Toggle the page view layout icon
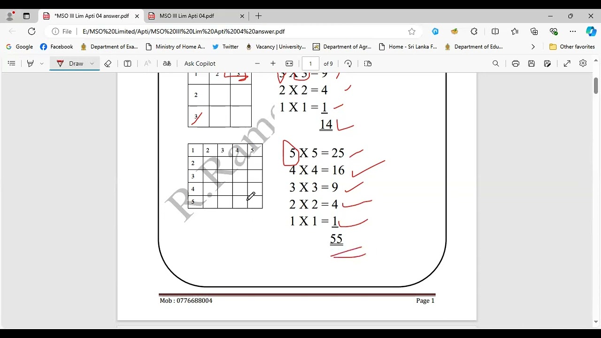The width and height of the screenshot is (601, 338). 368,63
